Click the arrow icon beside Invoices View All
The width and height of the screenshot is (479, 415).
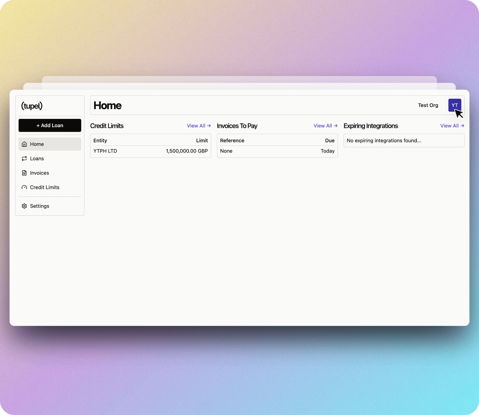click(336, 126)
